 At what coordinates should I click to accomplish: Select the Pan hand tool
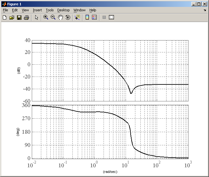[x=60, y=17]
